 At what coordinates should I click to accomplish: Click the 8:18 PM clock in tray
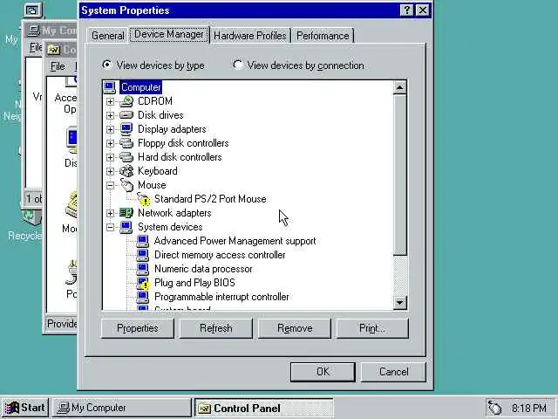529,408
